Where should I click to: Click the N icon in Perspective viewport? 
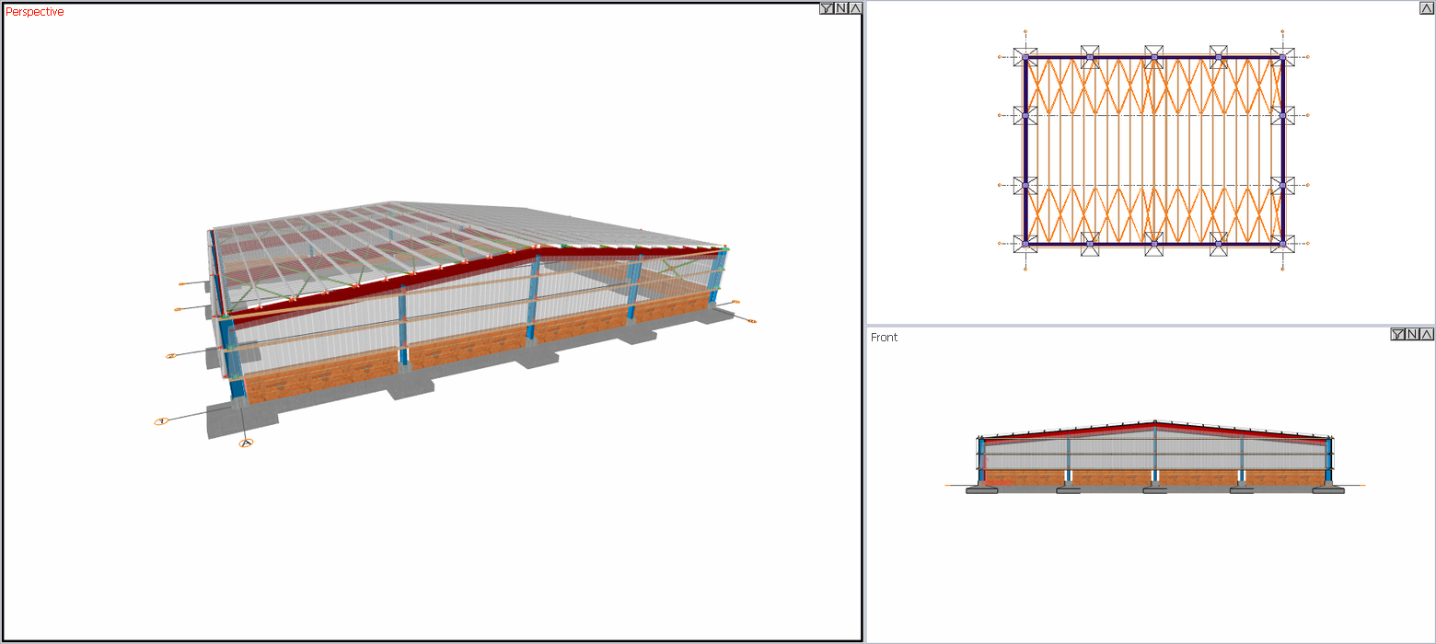[841, 9]
